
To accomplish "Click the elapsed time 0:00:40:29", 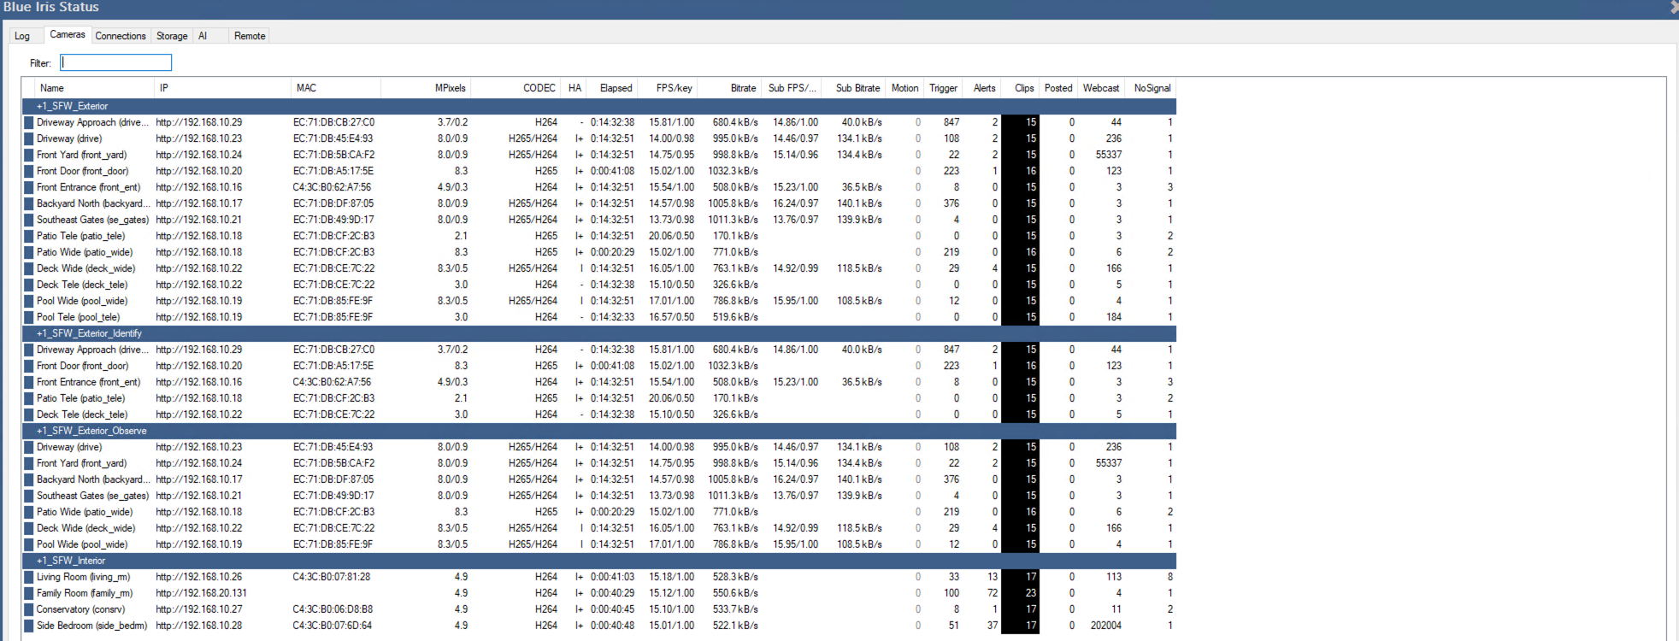I will [612, 593].
